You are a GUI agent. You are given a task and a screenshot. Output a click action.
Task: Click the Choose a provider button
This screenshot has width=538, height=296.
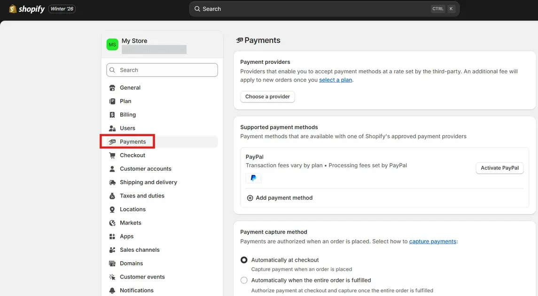point(267,97)
